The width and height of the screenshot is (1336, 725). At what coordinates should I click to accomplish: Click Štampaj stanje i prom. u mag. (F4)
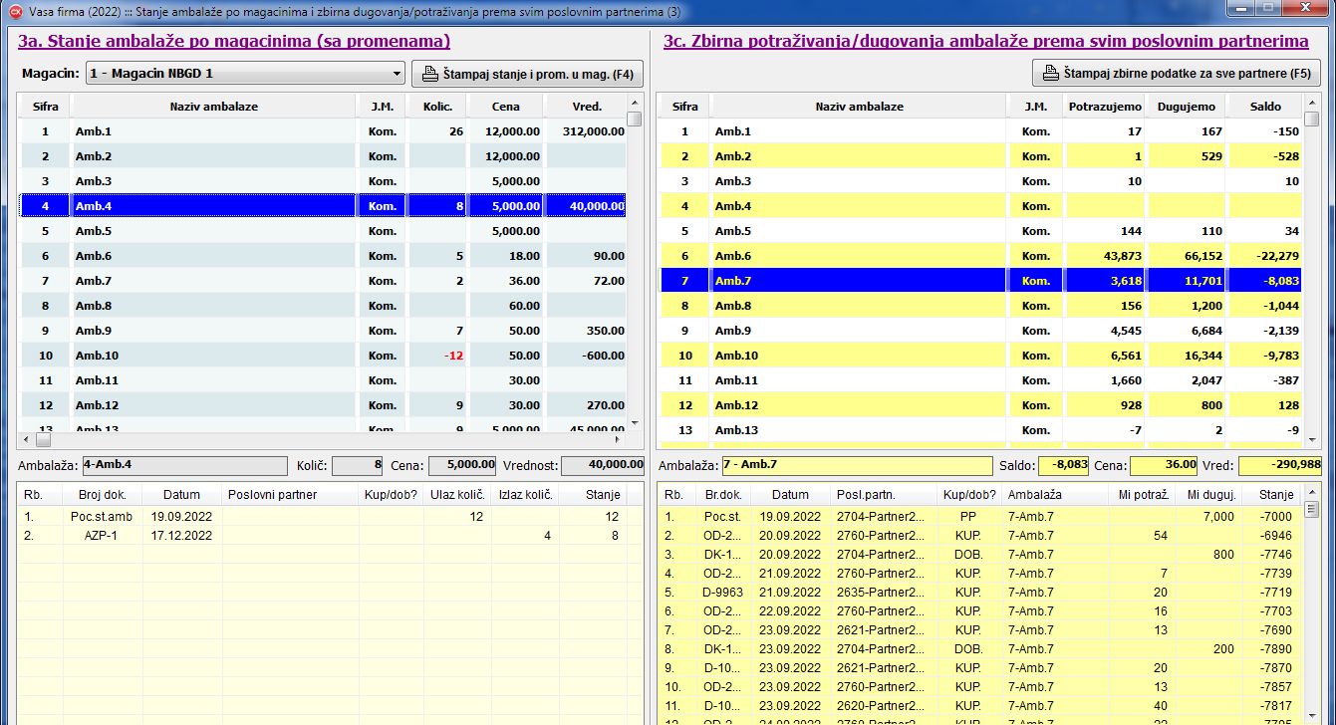pyautogui.click(x=527, y=74)
